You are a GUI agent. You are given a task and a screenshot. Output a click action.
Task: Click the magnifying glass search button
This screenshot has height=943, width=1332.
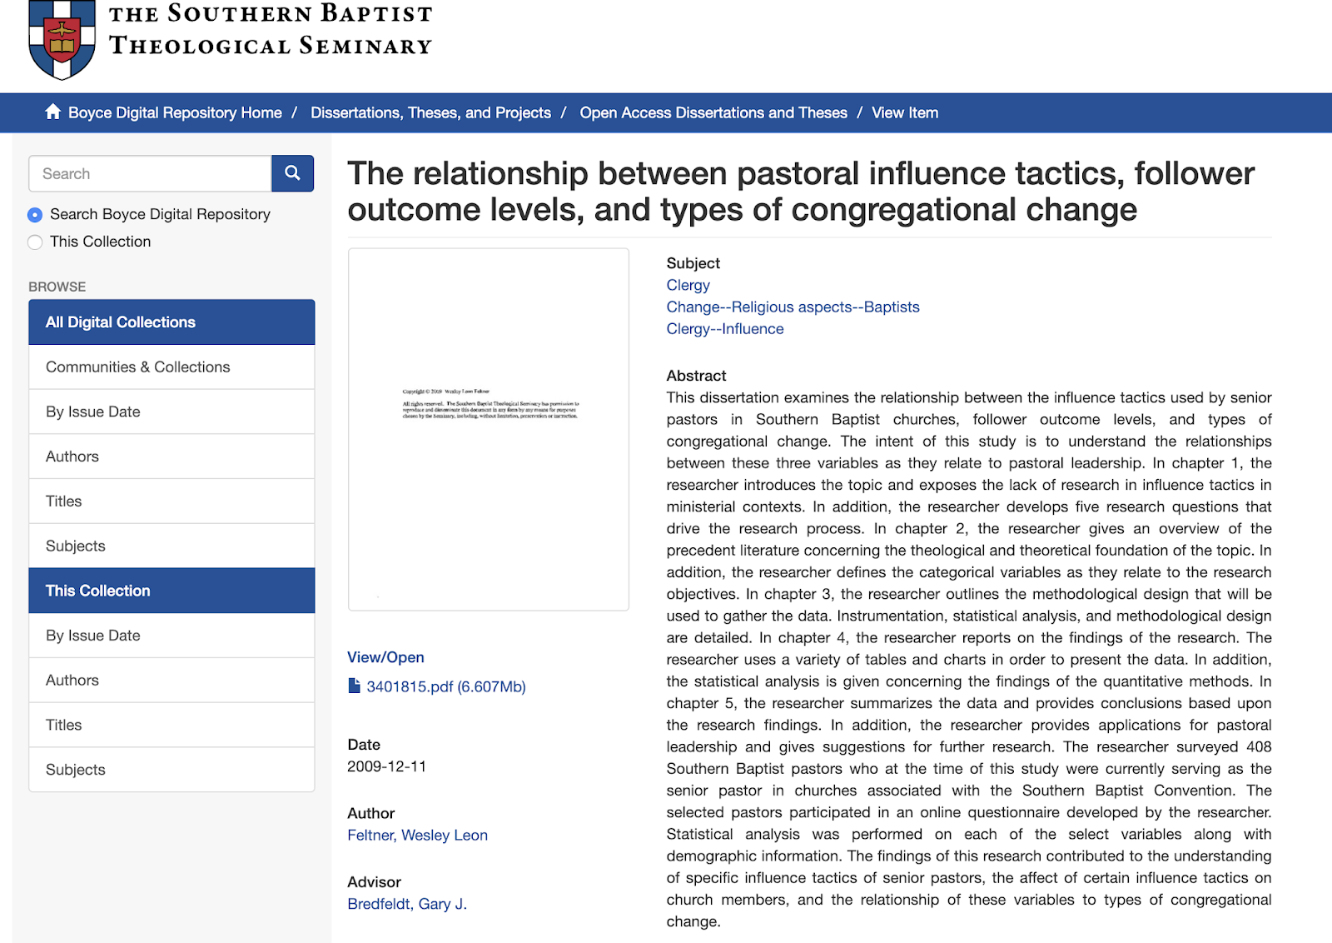[292, 173]
